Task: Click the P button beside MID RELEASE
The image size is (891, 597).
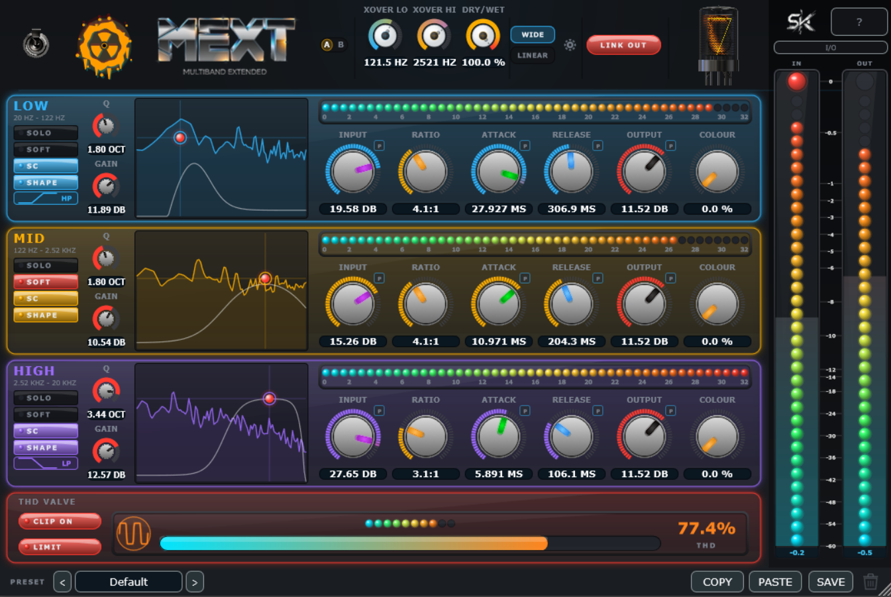Action: [x=598, y=278]
